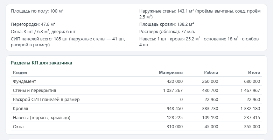Image resolution: width=273 pixels, height=140 pixels.
Task: Click the Кровля materials value 948 450
Action: coord(175,108)
